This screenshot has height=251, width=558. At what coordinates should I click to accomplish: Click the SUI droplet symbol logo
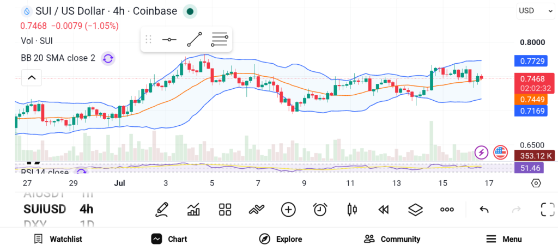pos(26,11)
